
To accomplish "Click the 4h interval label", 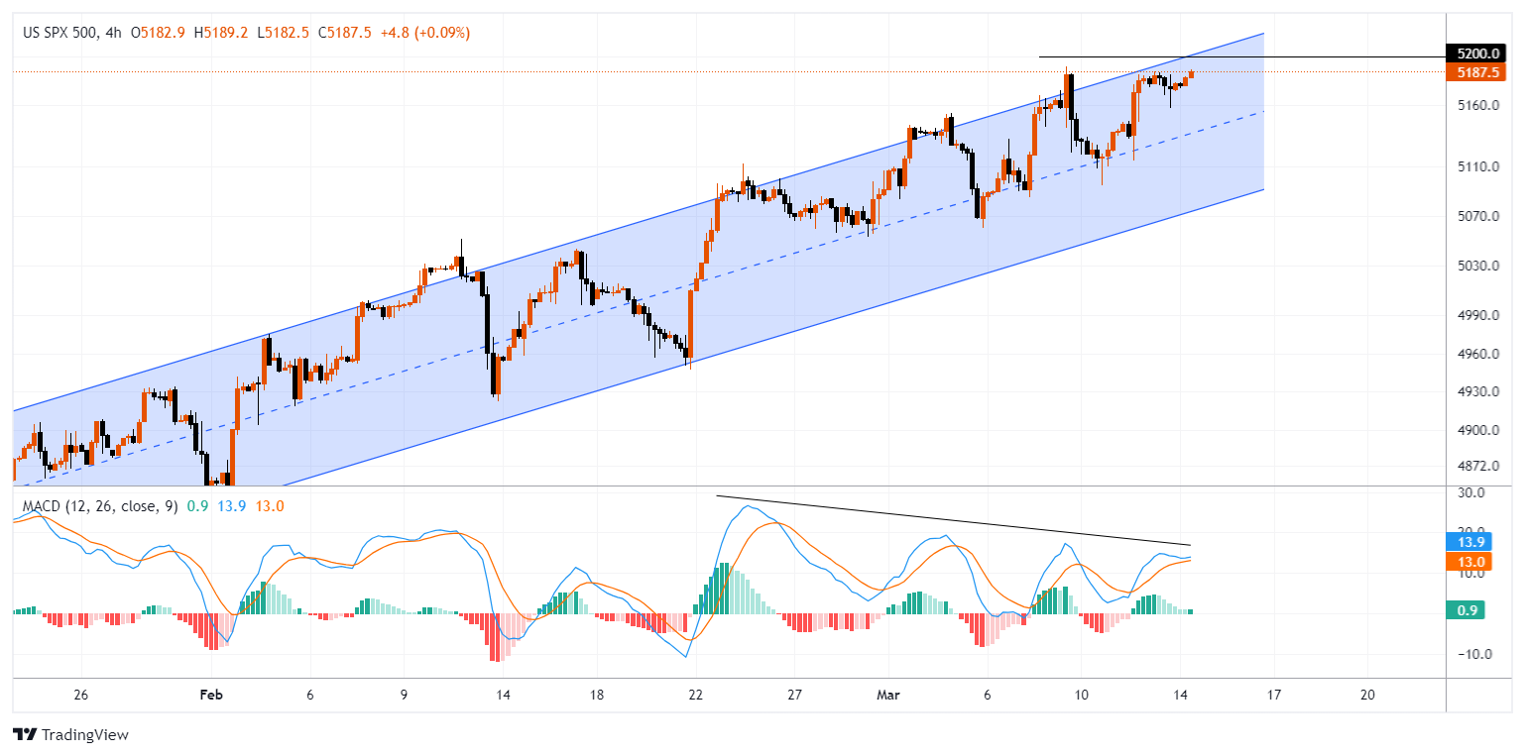I will pyautogui.click(x=113, y=33).
